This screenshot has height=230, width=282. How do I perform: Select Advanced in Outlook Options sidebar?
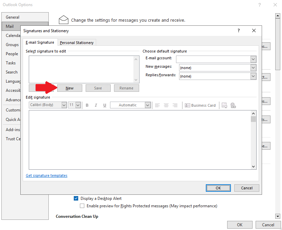pyautogui.click(x=11, y=100)
